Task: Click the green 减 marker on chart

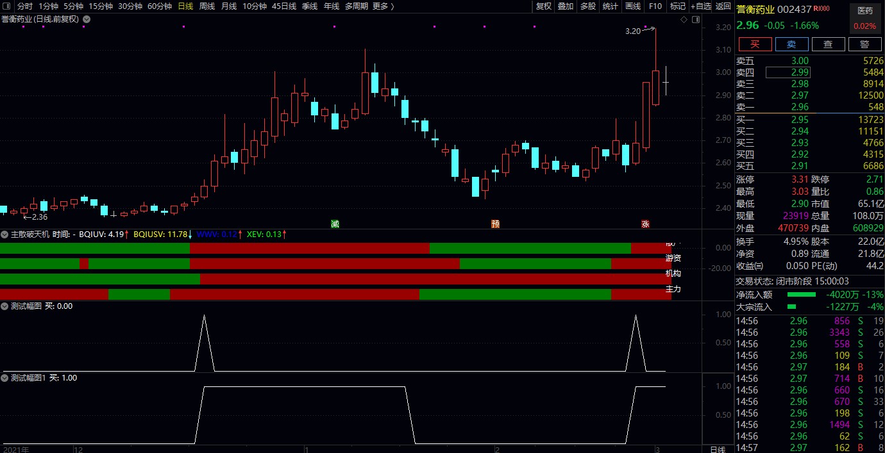Action: (335, 224)
